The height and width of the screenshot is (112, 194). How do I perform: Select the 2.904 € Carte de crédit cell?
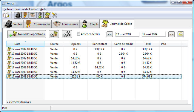tap(123, 54)
